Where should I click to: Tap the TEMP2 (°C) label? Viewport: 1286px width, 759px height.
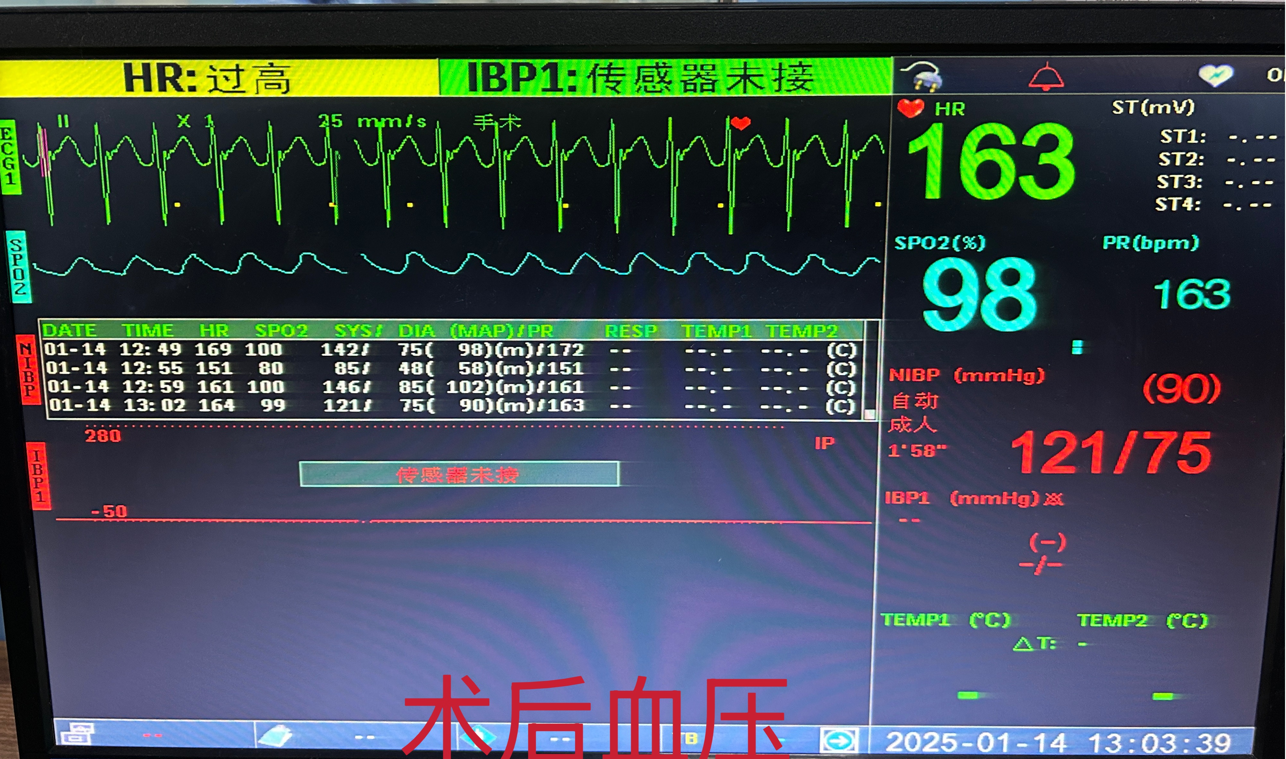1143,620
